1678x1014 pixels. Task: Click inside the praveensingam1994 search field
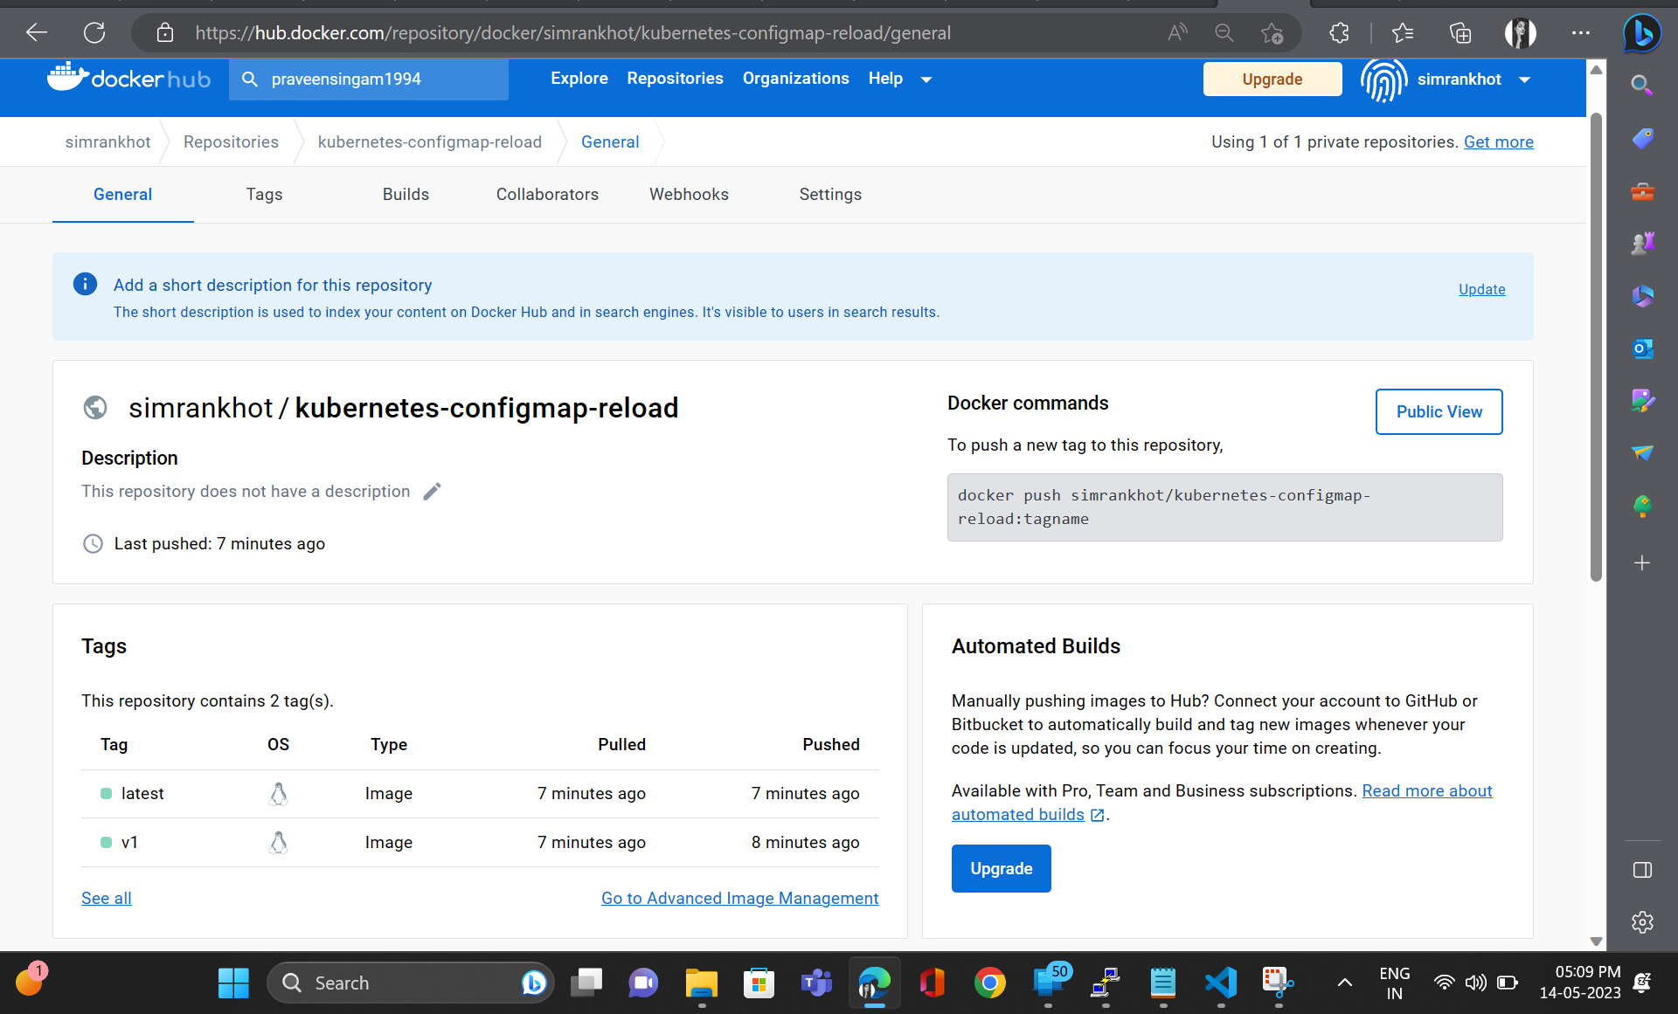coord(368,79)
